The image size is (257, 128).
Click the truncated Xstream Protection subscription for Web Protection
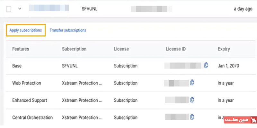click(x=82, y=83)
